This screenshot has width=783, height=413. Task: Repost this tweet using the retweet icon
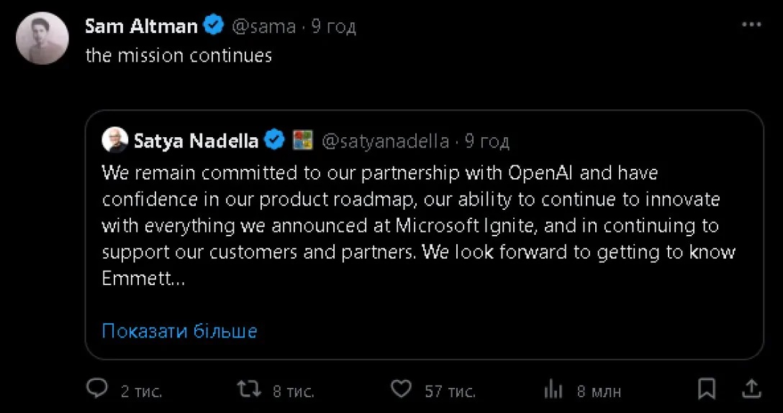(x=249, y=390)
